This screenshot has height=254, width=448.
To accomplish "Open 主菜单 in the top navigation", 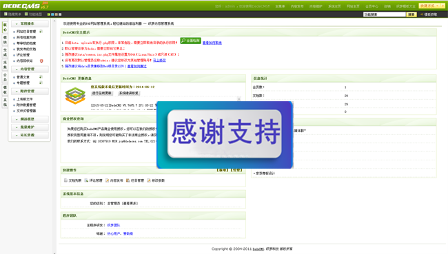I will pos(280,6).
